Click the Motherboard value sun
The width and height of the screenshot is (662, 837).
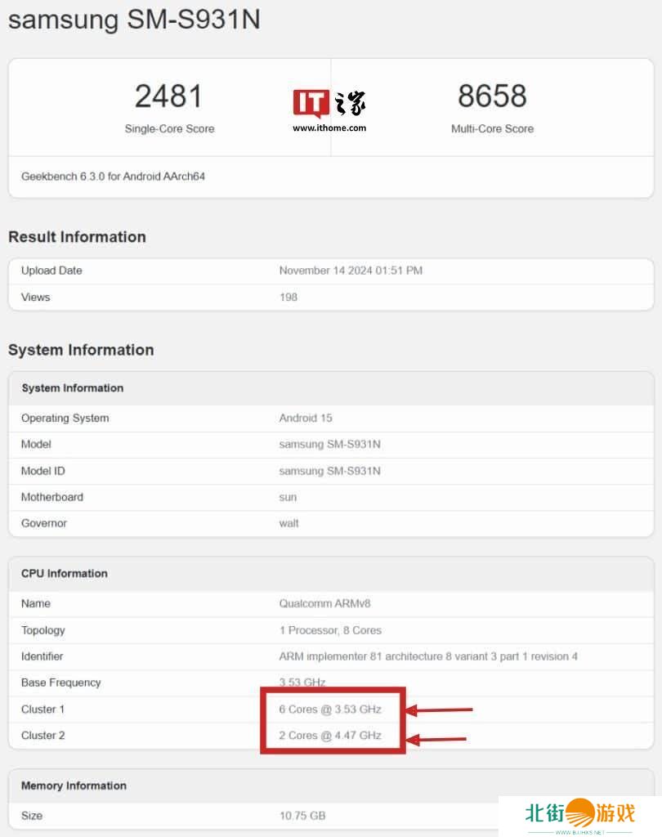(288, 497)
